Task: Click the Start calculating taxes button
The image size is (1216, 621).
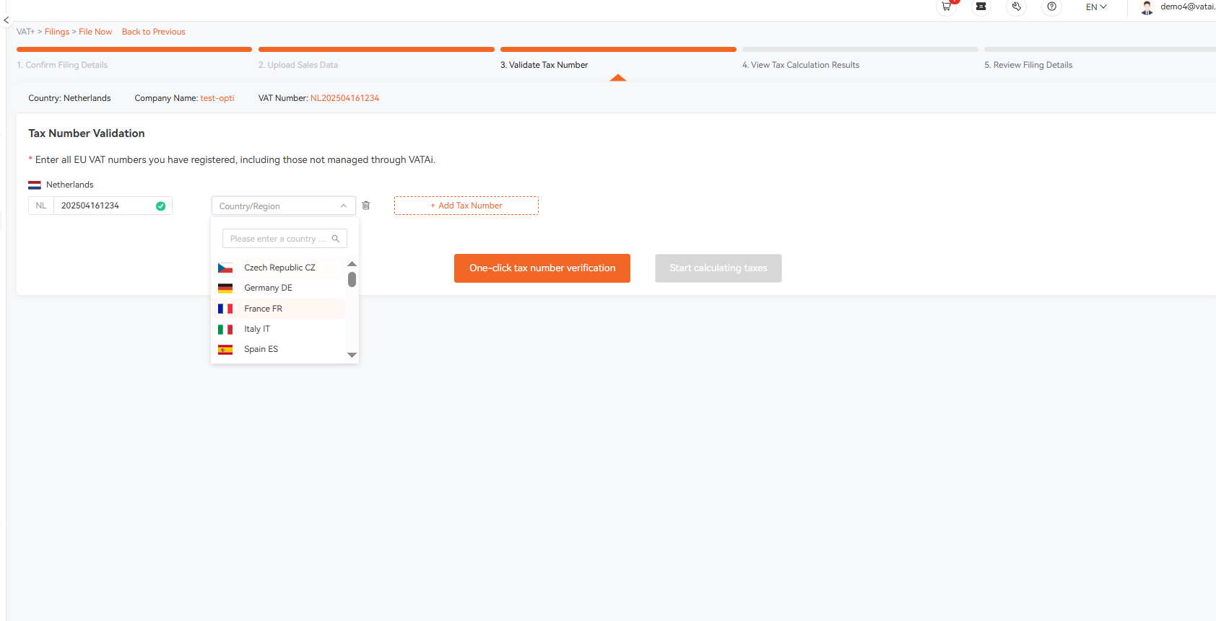Action: pyautogui.click(x=718, y=268)
